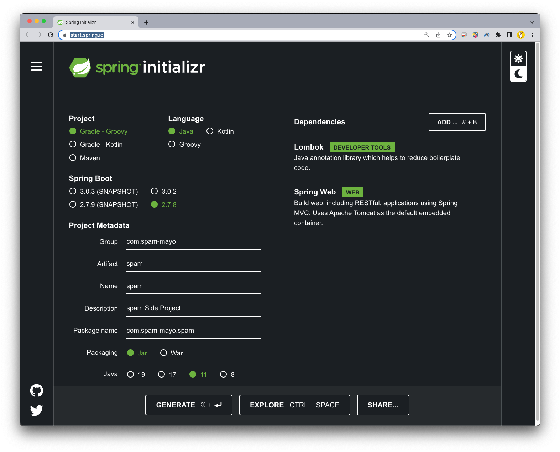Edit the Description field
560x452 pixels.
tap(193, 308)
